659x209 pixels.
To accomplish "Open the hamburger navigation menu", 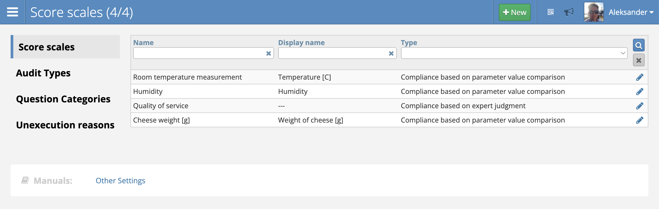I will click(x=12, y=12).
